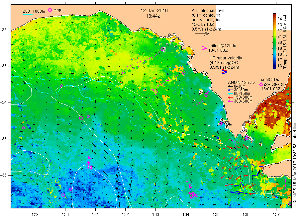Click the 20 color bar tick label

[x=279, y=42]
